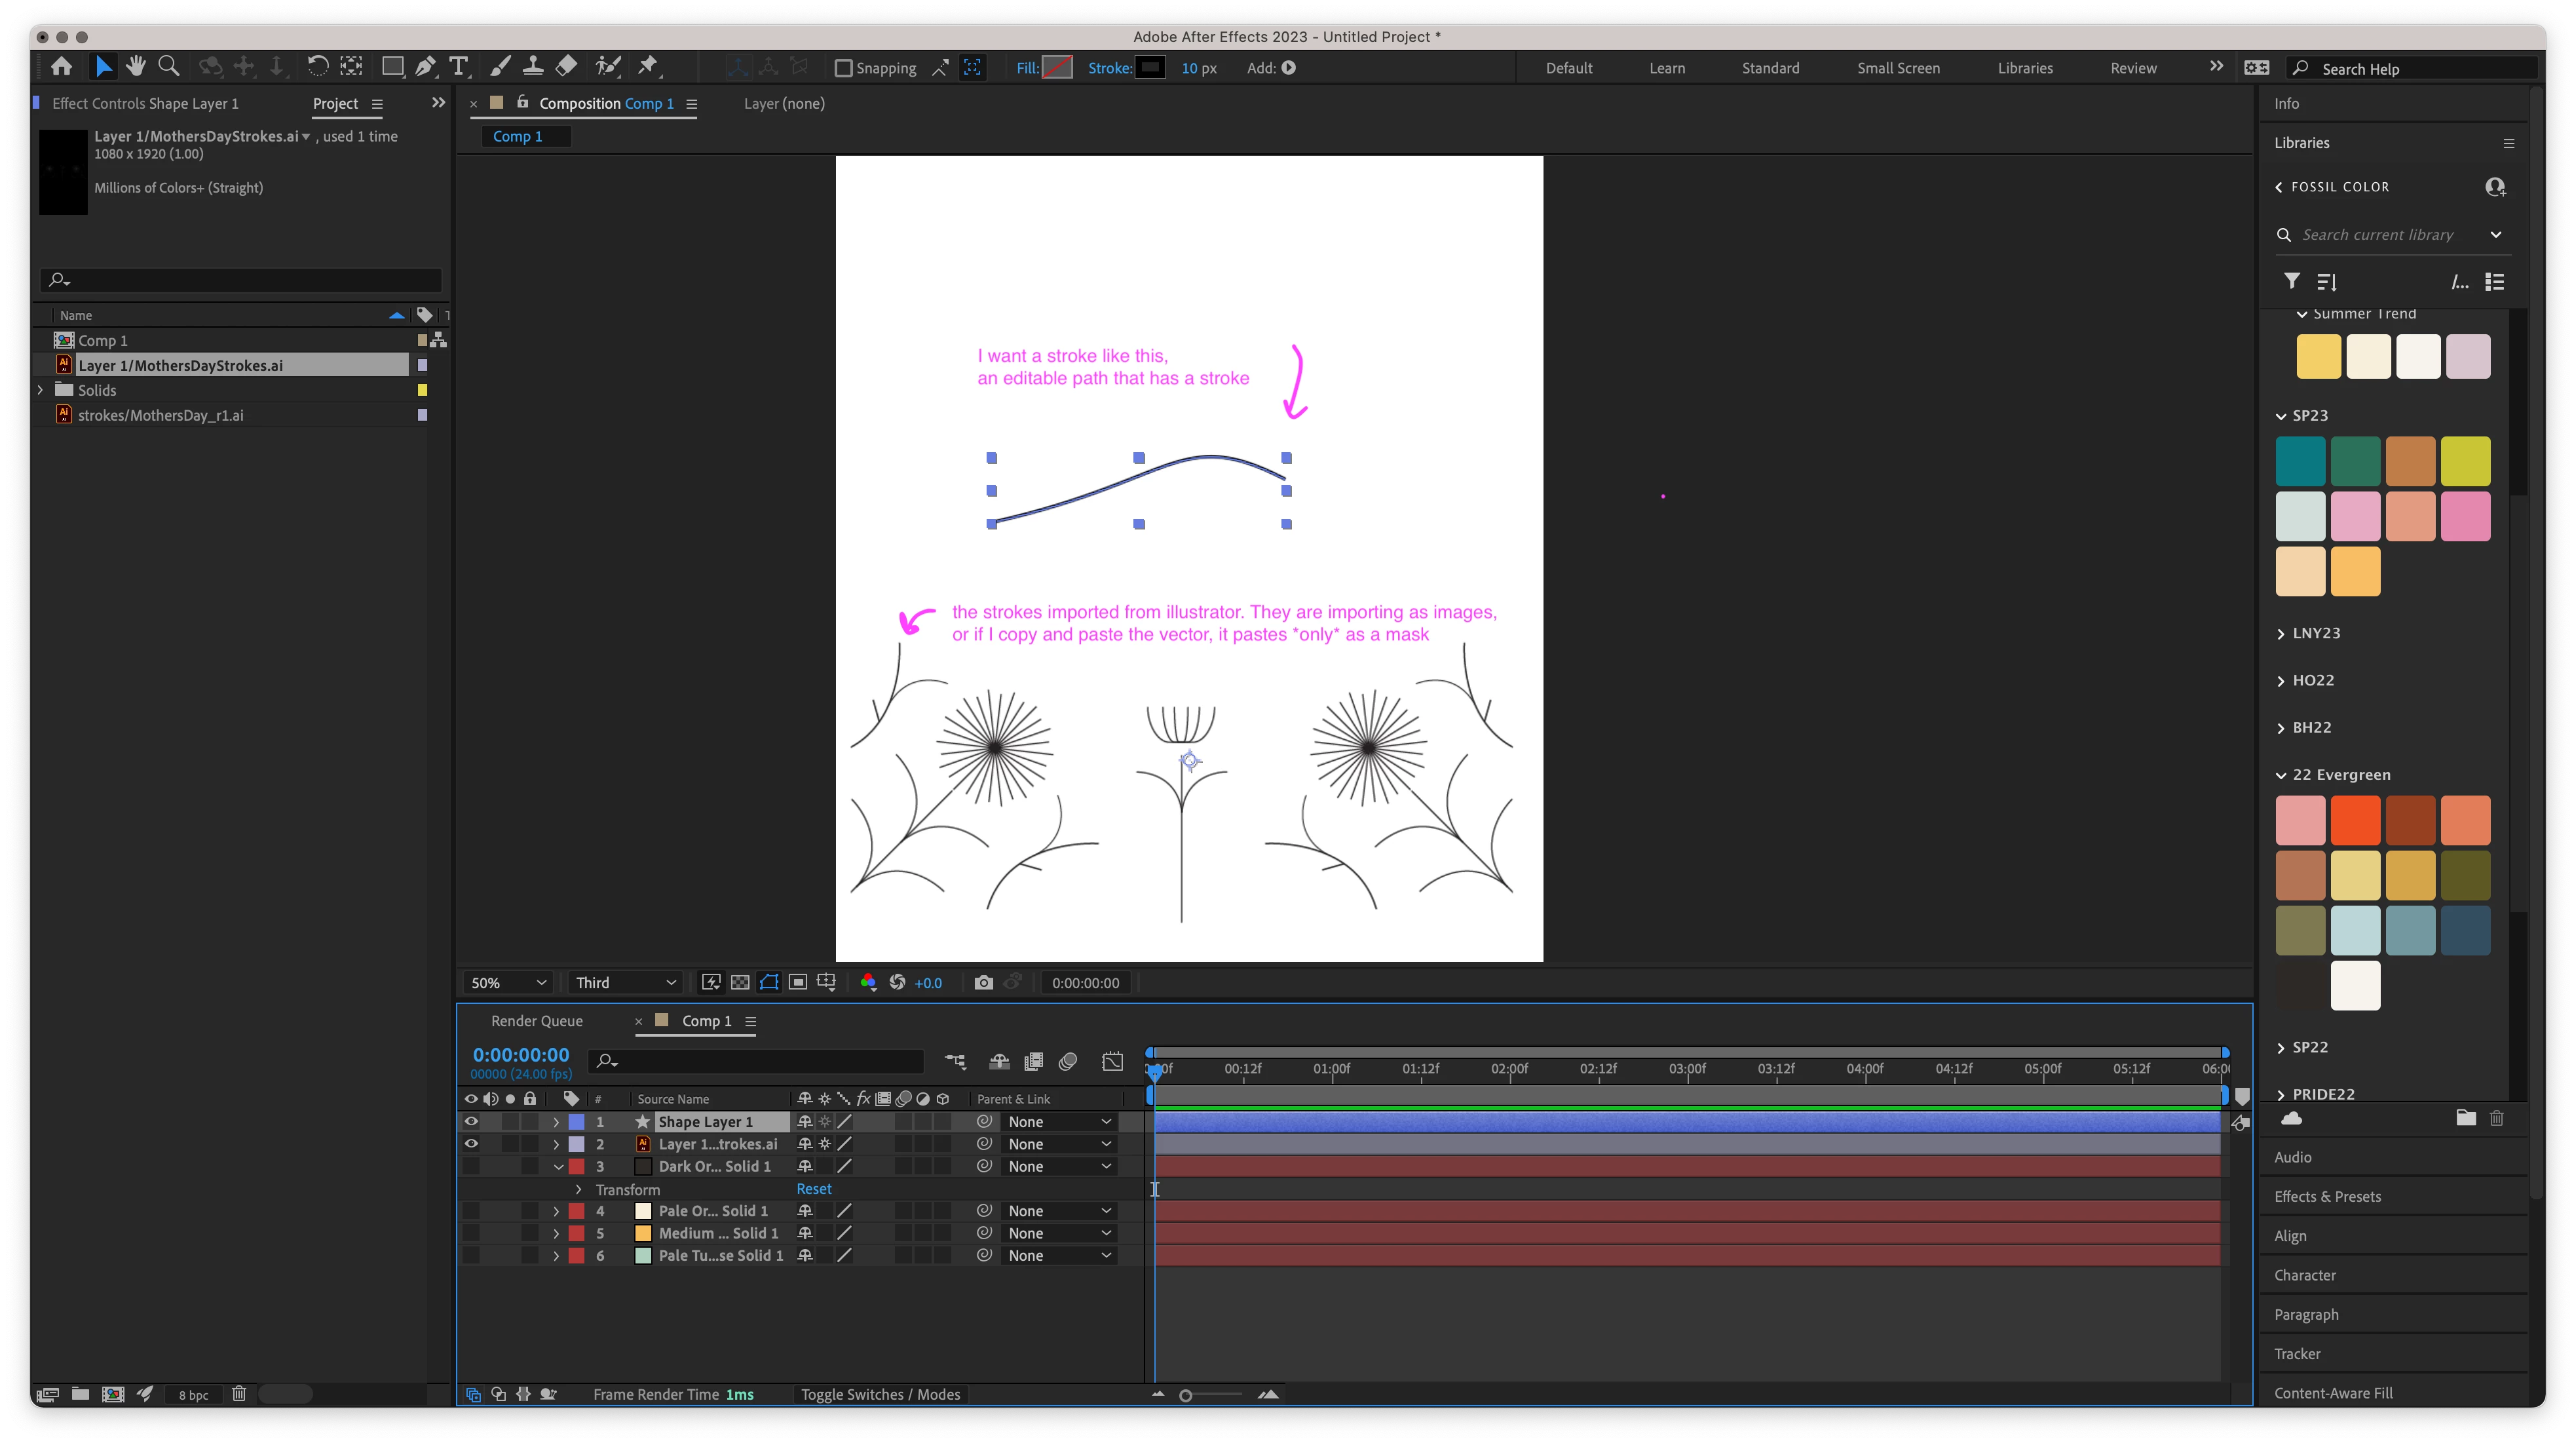Switch to the Learn workspace
This screenshot has height=1443, width=2576.
(1666, 68)
